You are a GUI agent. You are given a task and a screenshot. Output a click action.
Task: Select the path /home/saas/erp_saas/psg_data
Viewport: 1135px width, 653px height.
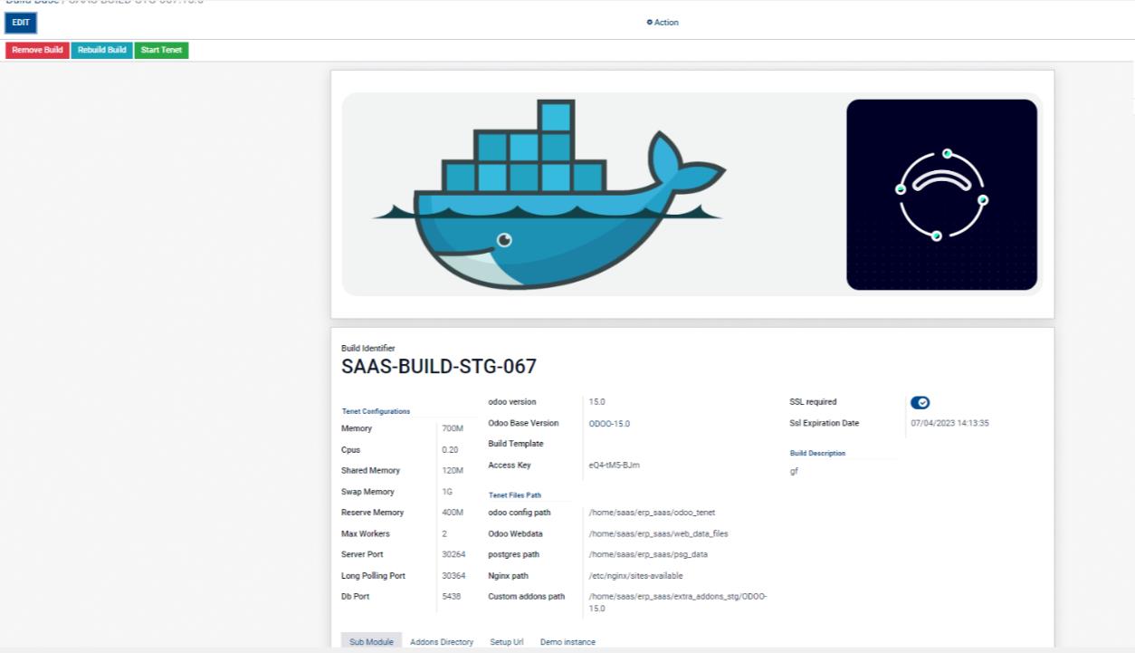[x=648, y=554]
